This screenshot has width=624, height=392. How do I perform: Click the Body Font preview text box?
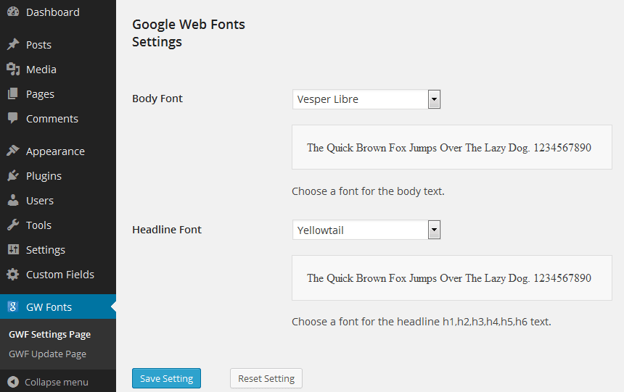point(452,148)
